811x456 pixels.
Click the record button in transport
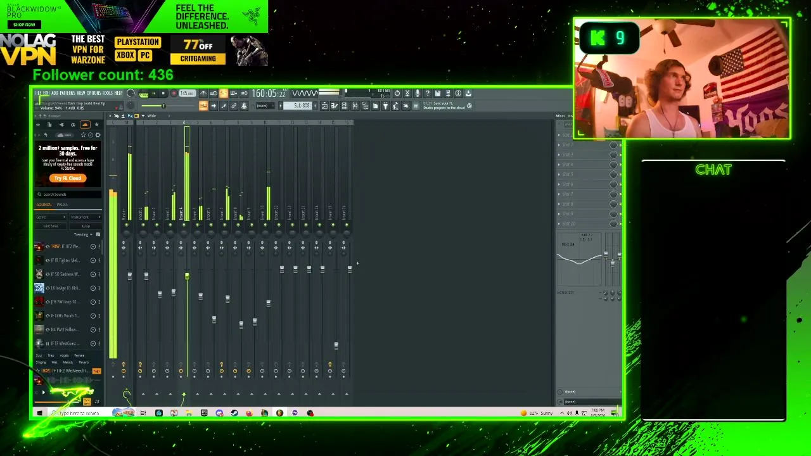coord(174,94)
